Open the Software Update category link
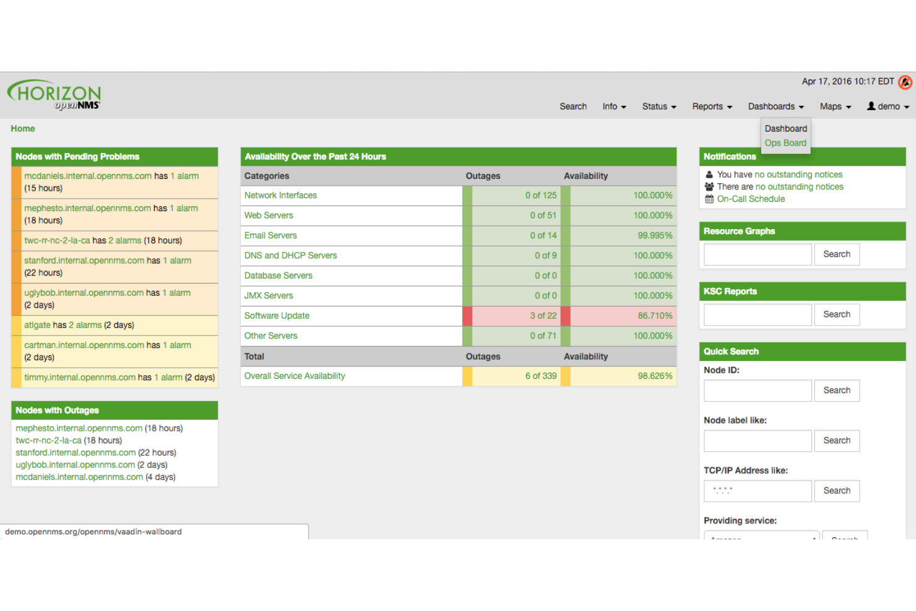 [x=277, y=316]
